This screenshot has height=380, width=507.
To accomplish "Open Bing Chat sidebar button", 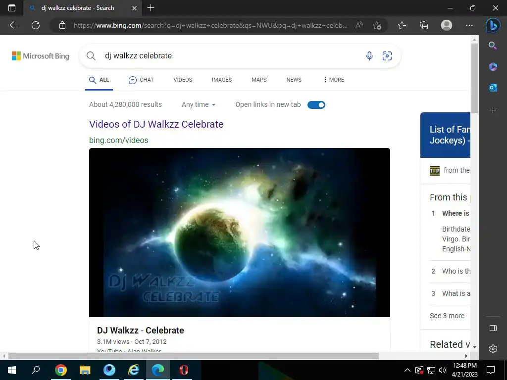I will pos(493,25).
